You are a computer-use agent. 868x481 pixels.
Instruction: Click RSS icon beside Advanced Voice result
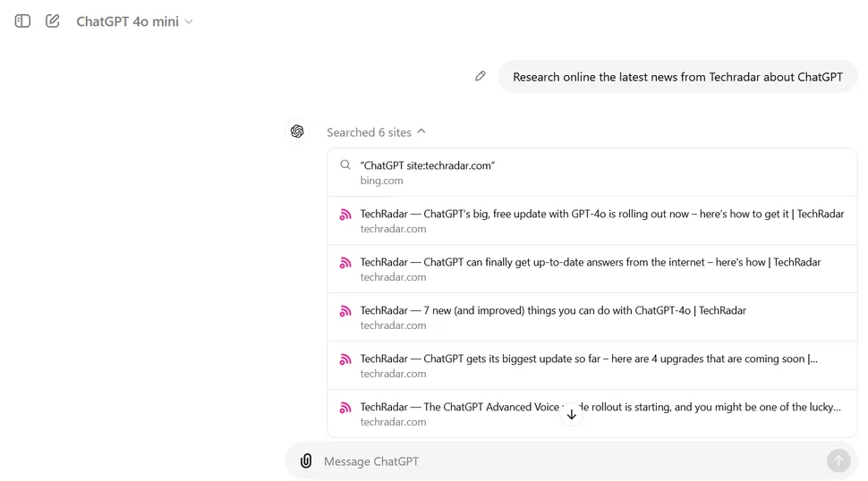point(345,408)
